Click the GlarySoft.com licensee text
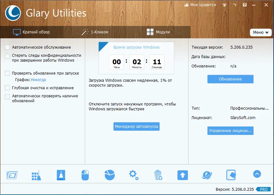The width and height of the screenshot is (274, 195). [243, 118]
